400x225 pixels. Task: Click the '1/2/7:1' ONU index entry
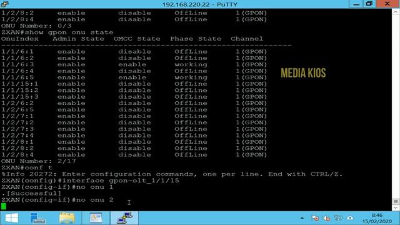pos(17,116)
